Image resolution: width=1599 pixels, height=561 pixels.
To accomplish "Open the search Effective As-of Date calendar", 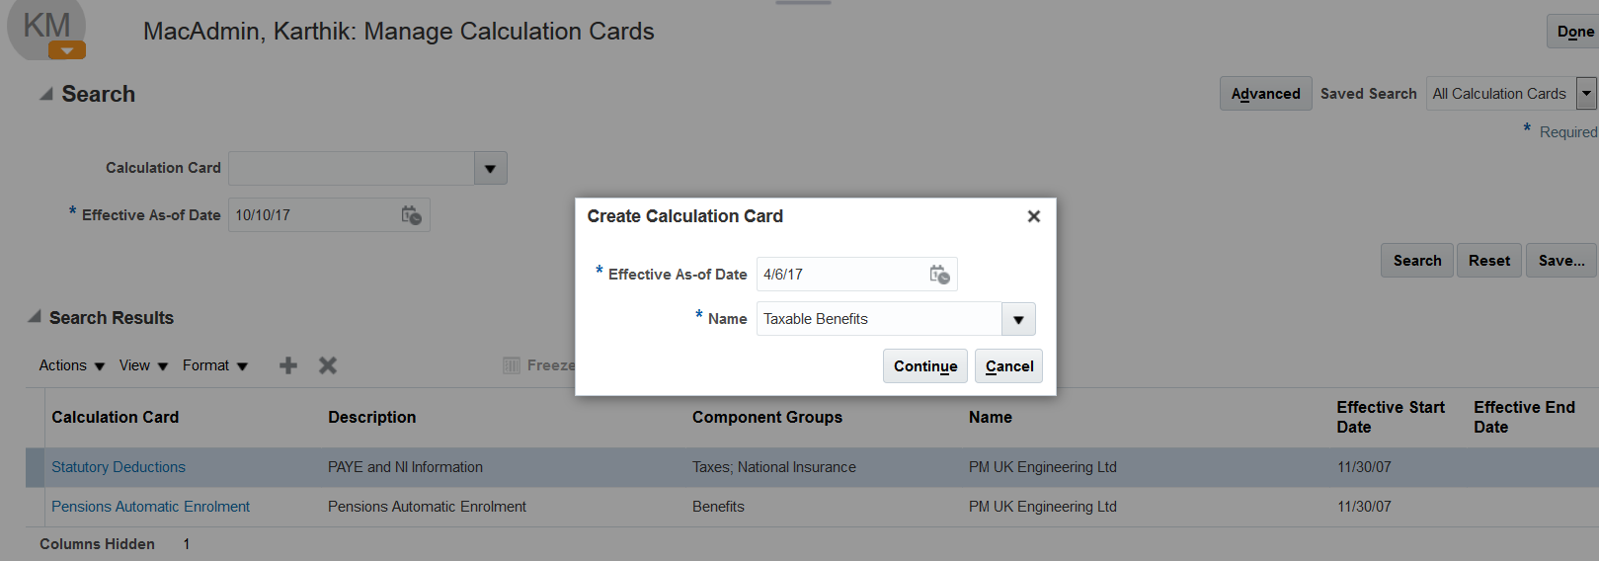I will point(412,215).
